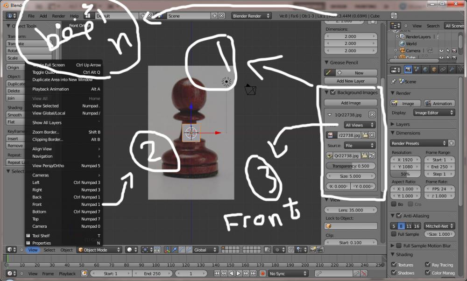Open the Modifiers properties tab wrench icon
The width and height of the screenshot is (467, 281).
point(452,70)
